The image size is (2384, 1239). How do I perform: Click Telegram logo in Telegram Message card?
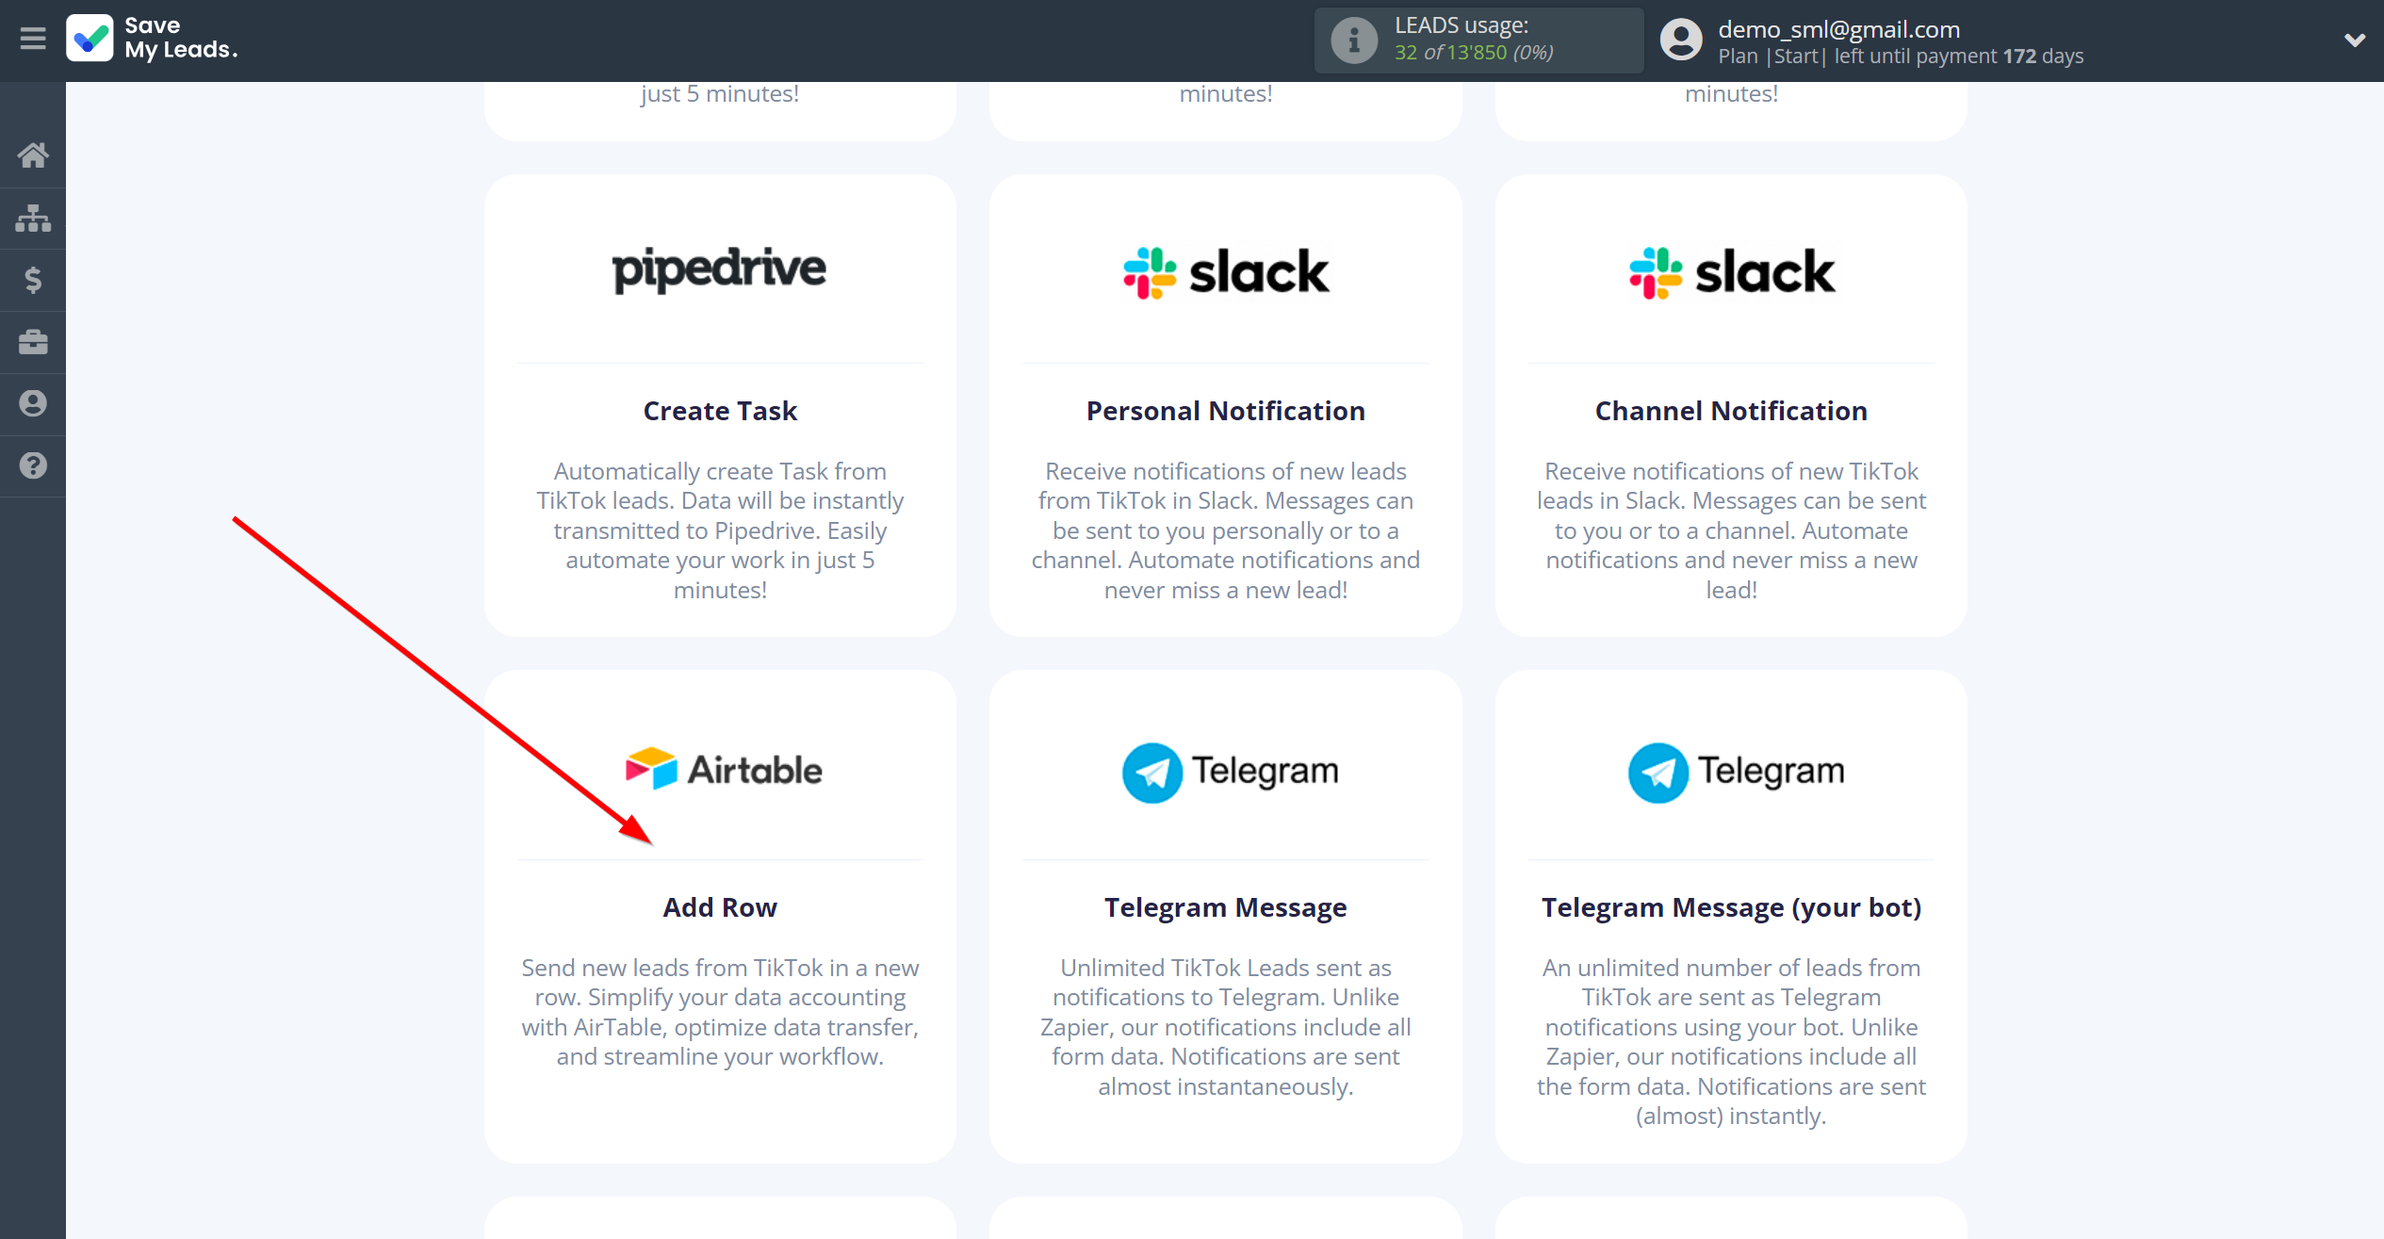(x=1230, y=773)
